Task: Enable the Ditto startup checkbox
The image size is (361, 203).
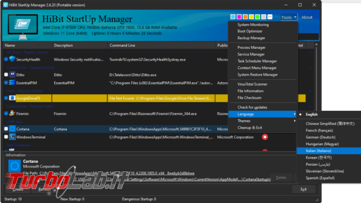Action: [x=6, y=75]
